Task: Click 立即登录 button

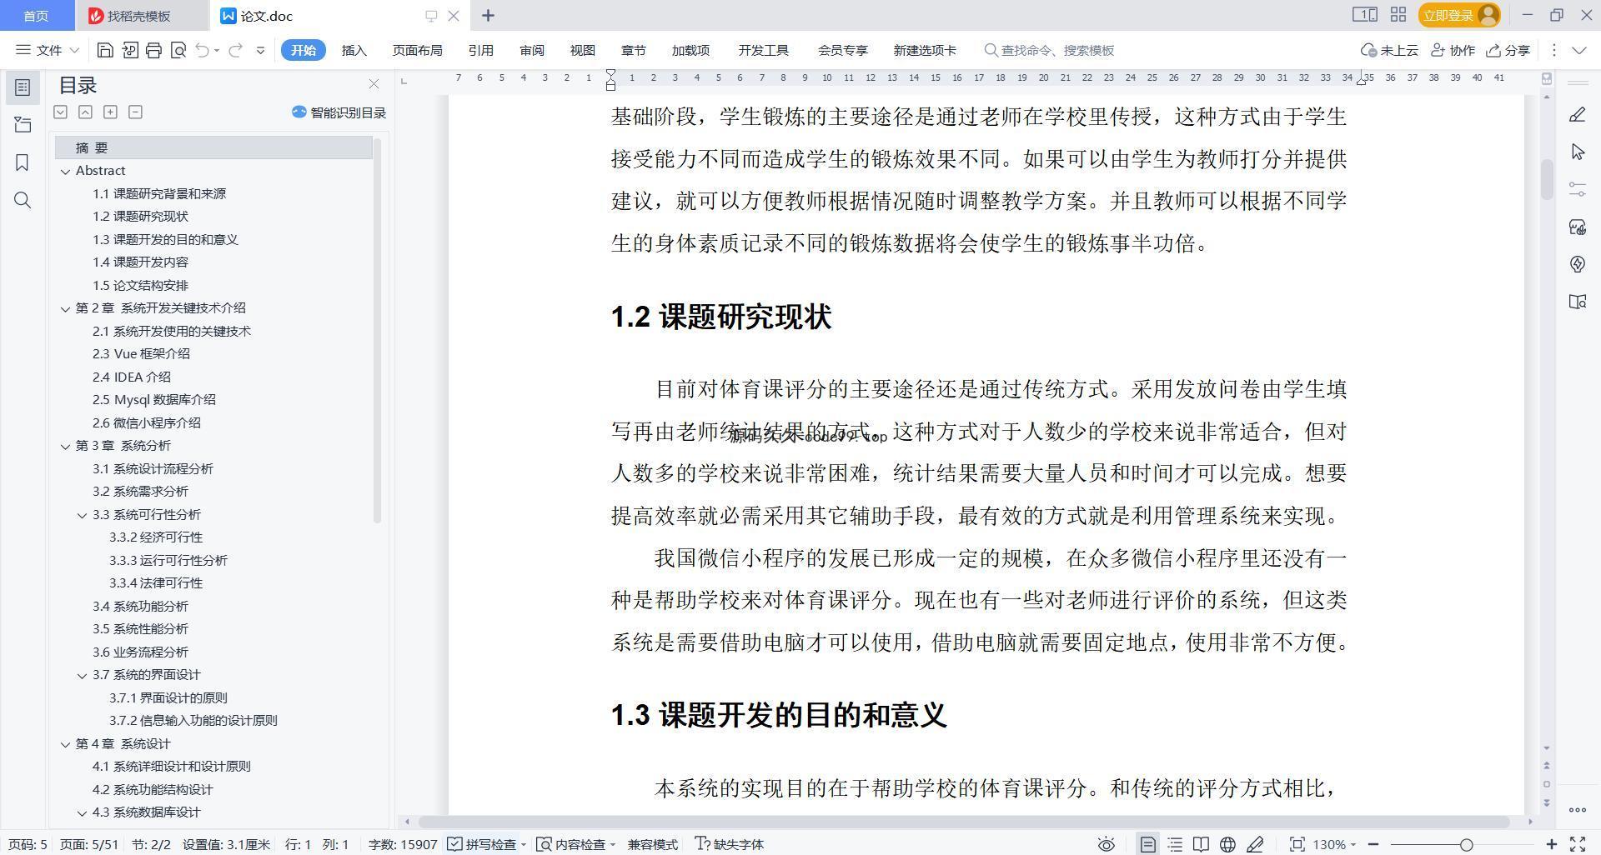Action: point(1459,15)
